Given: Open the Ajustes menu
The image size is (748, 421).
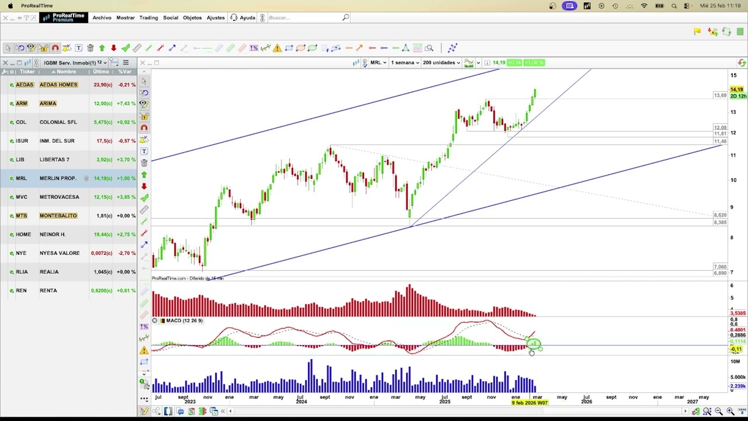Looking at the screenshot, I should point(216,18).
